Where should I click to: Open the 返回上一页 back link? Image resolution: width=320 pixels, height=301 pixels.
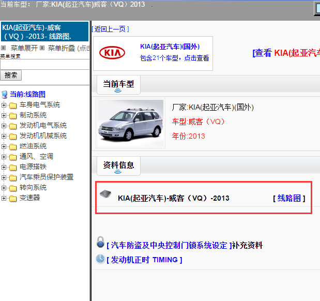(x=111, y=29)
